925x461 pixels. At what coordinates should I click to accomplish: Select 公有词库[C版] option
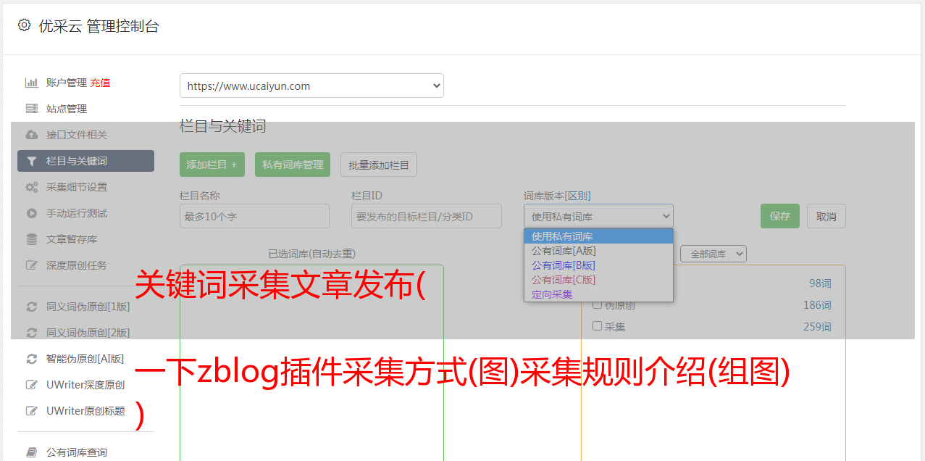[x=598, y=280]
